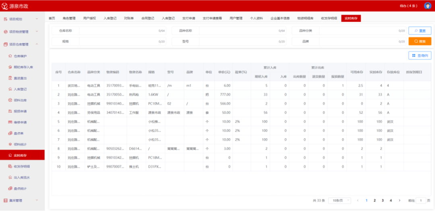Open the 显/隐列 column visibility button
This screenshot has height=211, width=435.
[420, 55]
